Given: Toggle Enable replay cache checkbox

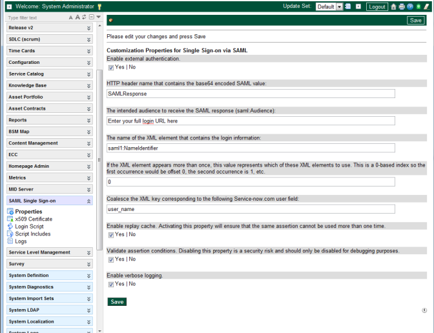Looking at the screenshot, I should [110, 234].
